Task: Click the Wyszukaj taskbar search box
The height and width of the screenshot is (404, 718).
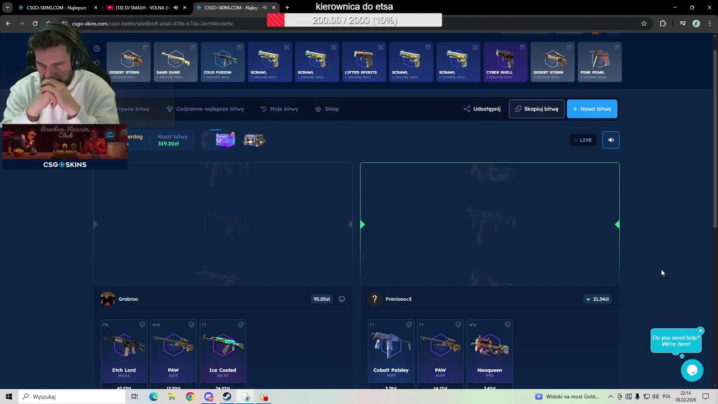Action: click(x=72, y=397)
